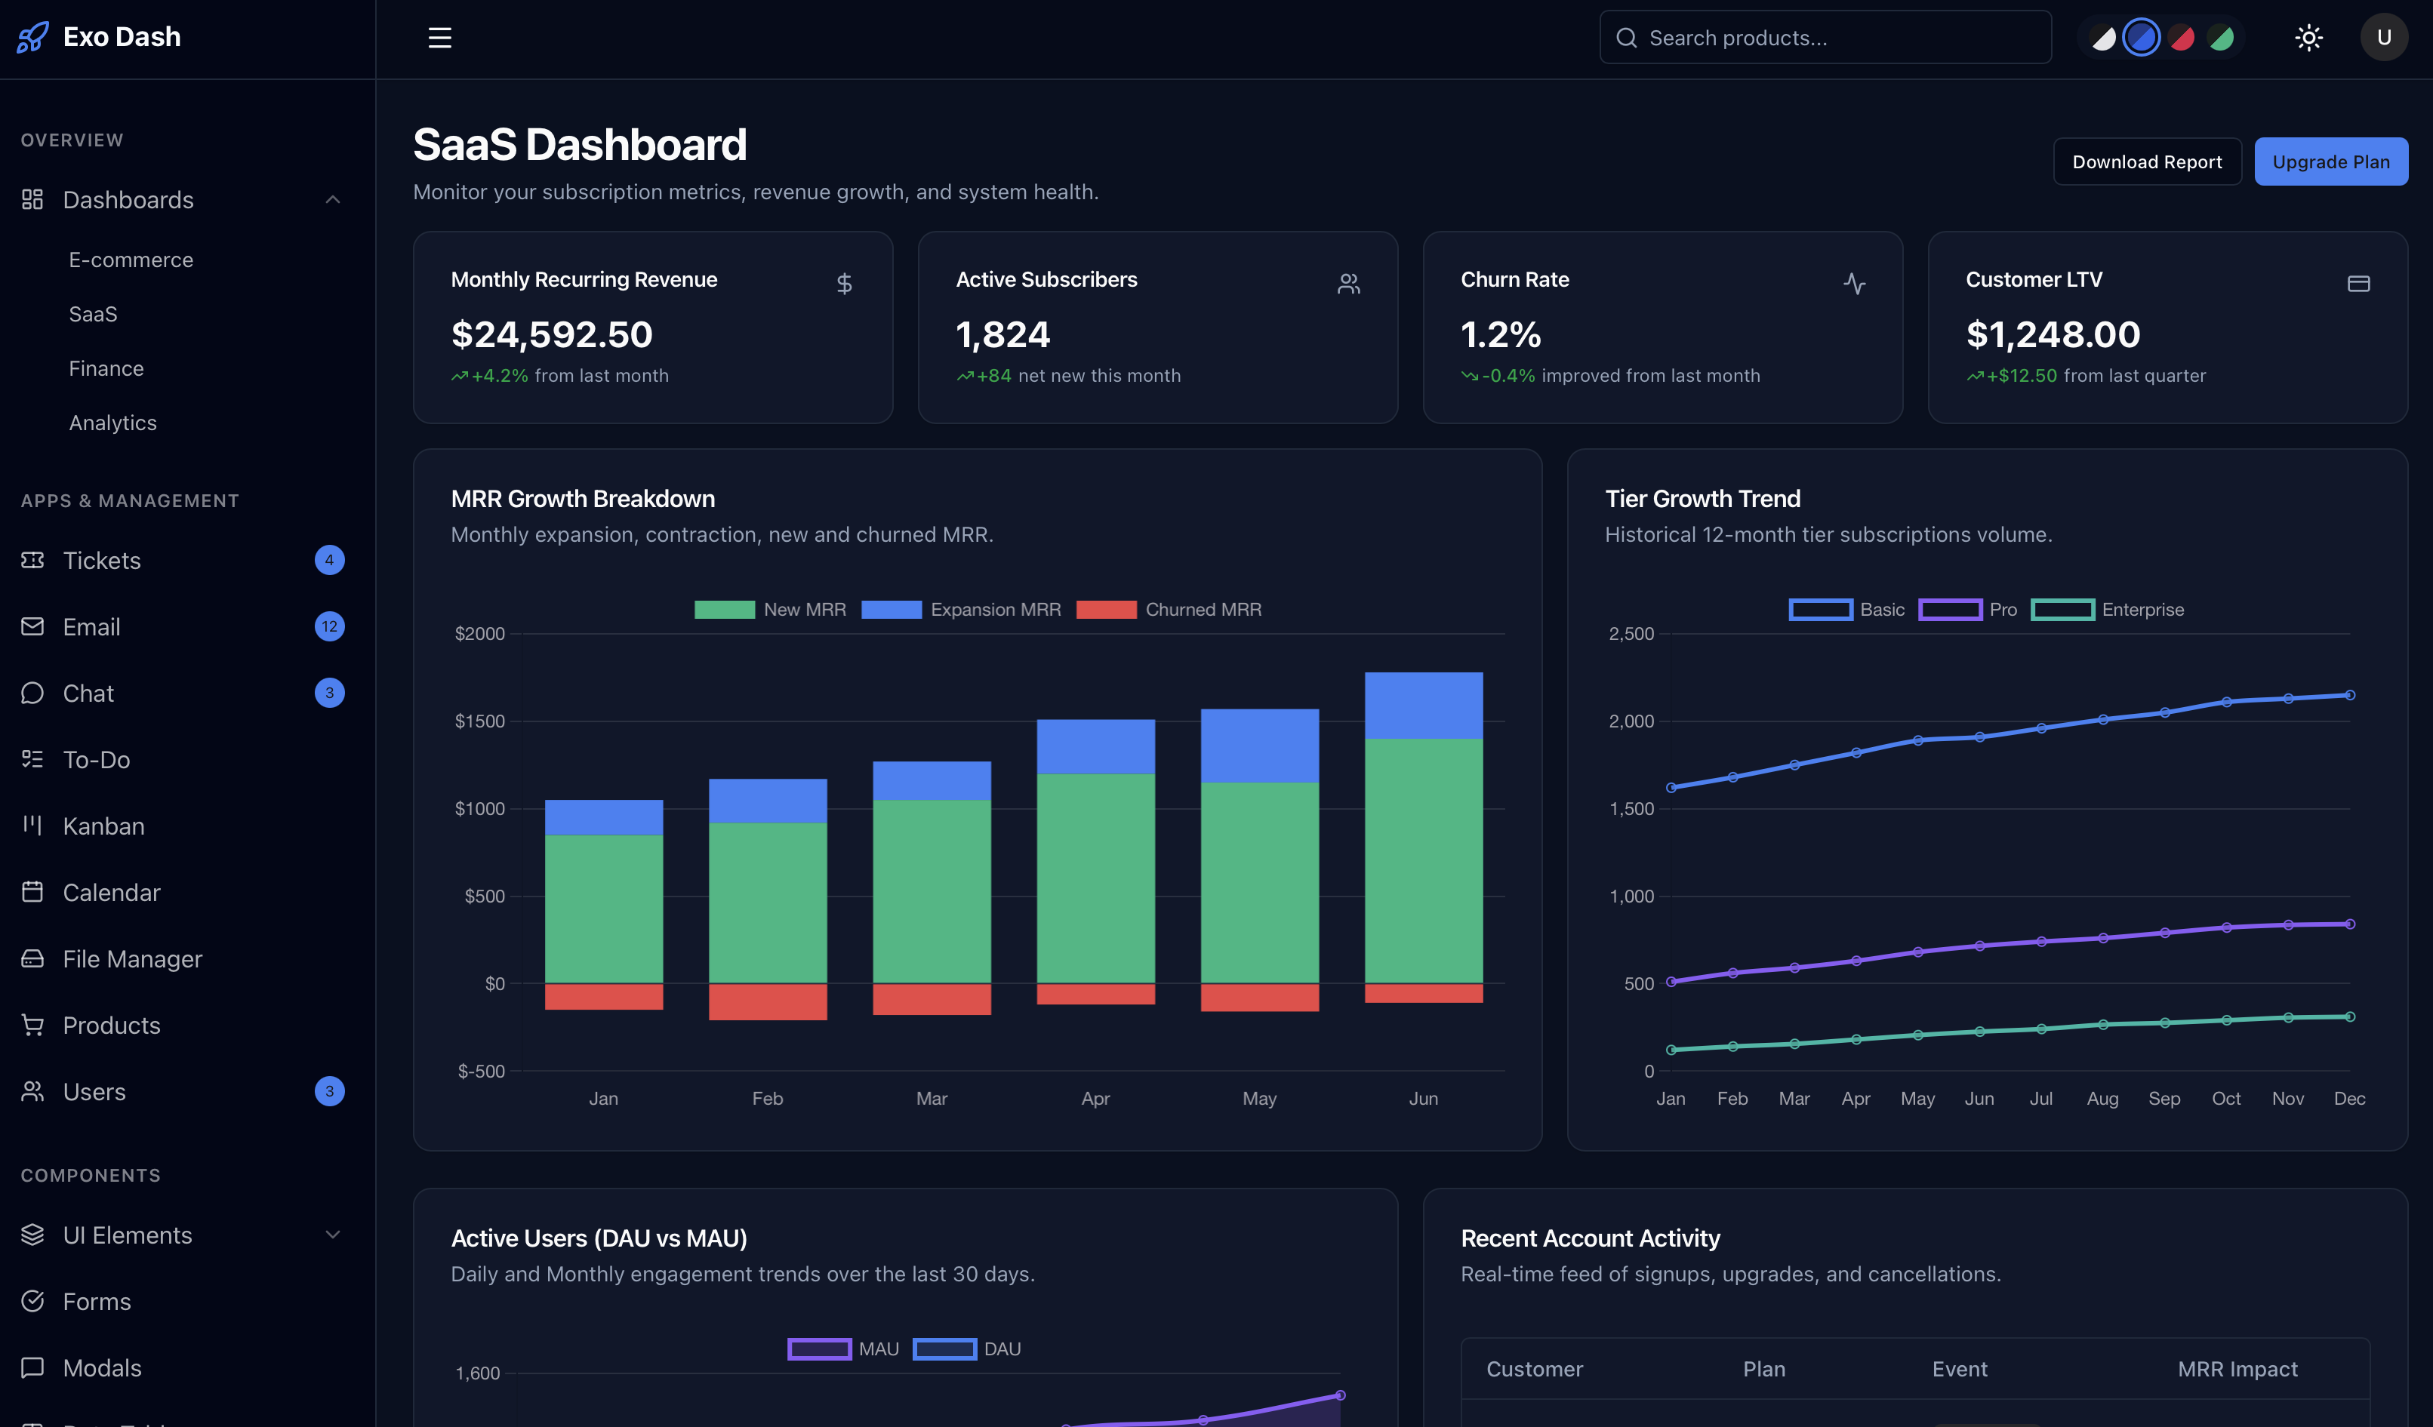Toggle DAU series in Active Users legend

click(966, 1349)
